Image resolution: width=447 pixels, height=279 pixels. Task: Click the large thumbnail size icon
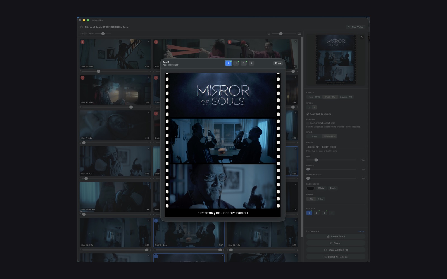click(x=299, y=34)
